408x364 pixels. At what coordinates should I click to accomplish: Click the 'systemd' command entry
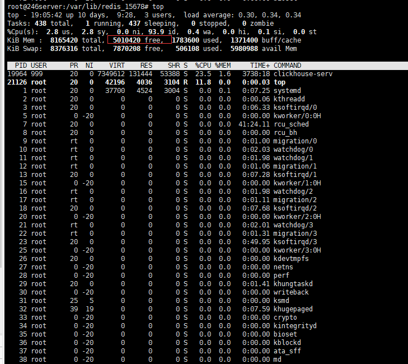point(287,91)
